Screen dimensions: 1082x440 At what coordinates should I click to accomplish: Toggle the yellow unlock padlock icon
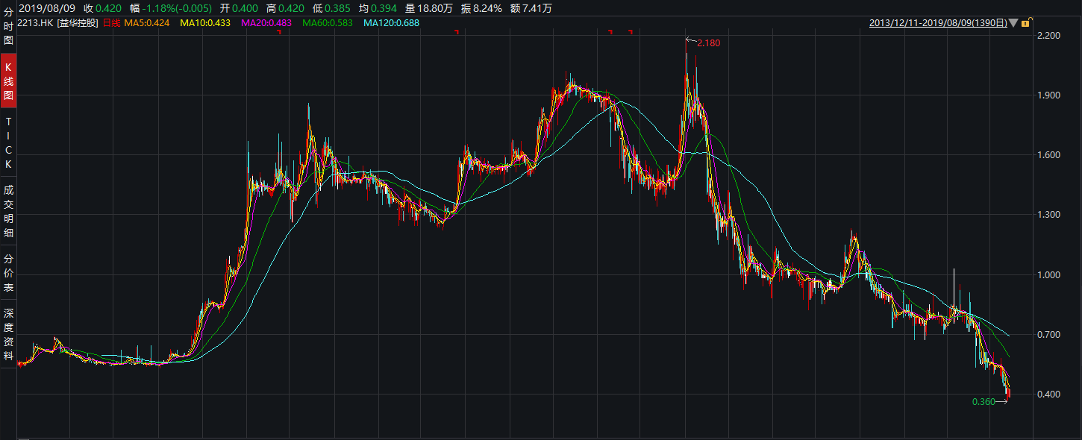1025,23
